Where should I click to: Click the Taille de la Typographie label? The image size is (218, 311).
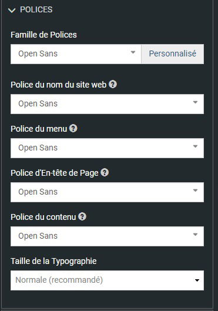point(53,261)
